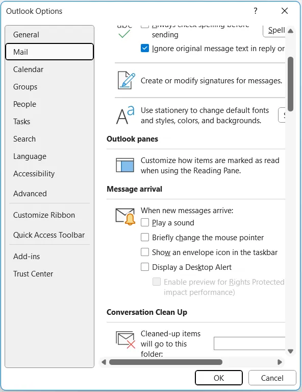Click the envelope with bell icon

125,217
